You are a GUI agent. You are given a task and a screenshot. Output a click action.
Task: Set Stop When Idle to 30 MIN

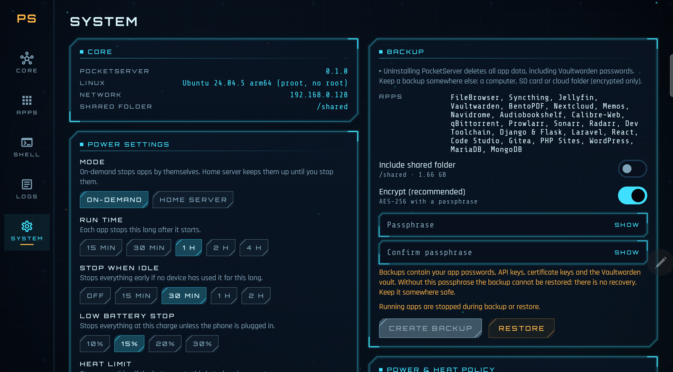coord(184,296)
